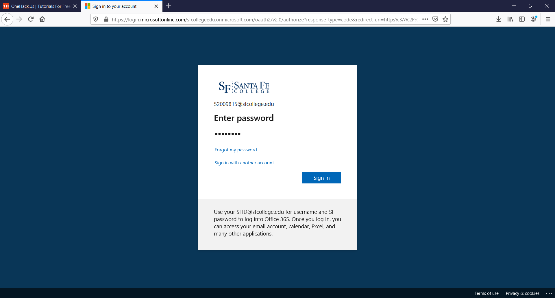Go back to the previous page

click(7, 19)
